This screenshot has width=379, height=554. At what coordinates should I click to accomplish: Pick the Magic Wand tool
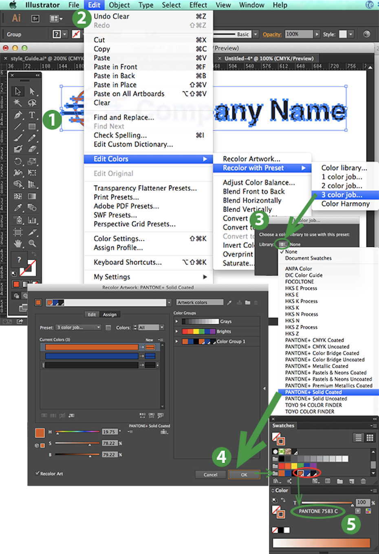point(18,103)
